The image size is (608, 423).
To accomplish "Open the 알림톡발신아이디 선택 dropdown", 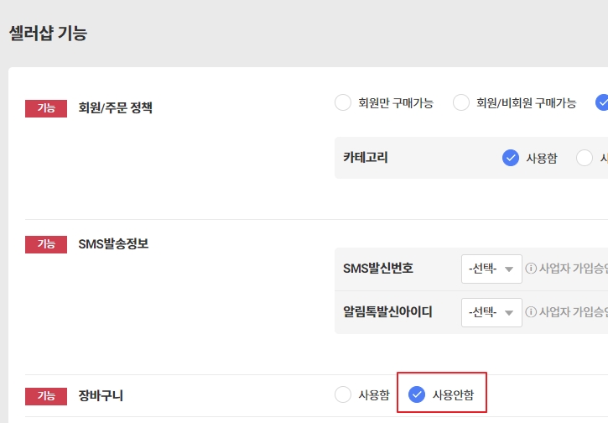I will click(491, 312).
